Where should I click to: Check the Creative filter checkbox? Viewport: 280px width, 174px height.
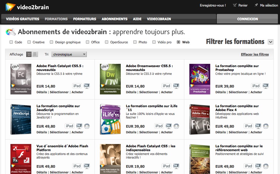(x=29, y=42)
